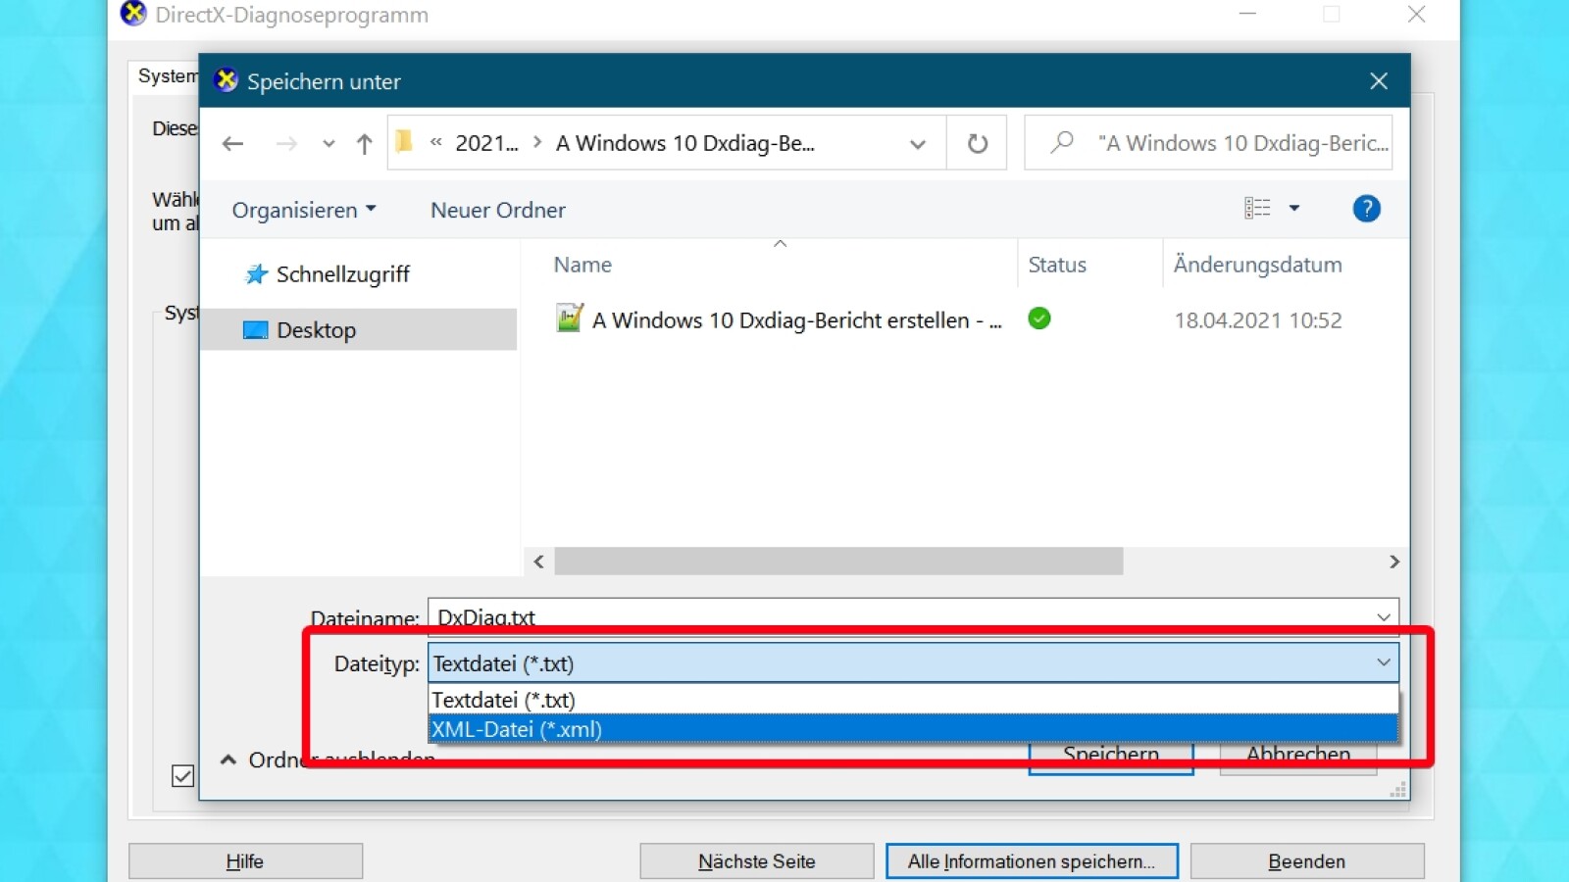Image resolution: width=1569 pixels, height=882 pixels.
Task: Close the Speichern unter dialog
Action: click(1379, 81)
